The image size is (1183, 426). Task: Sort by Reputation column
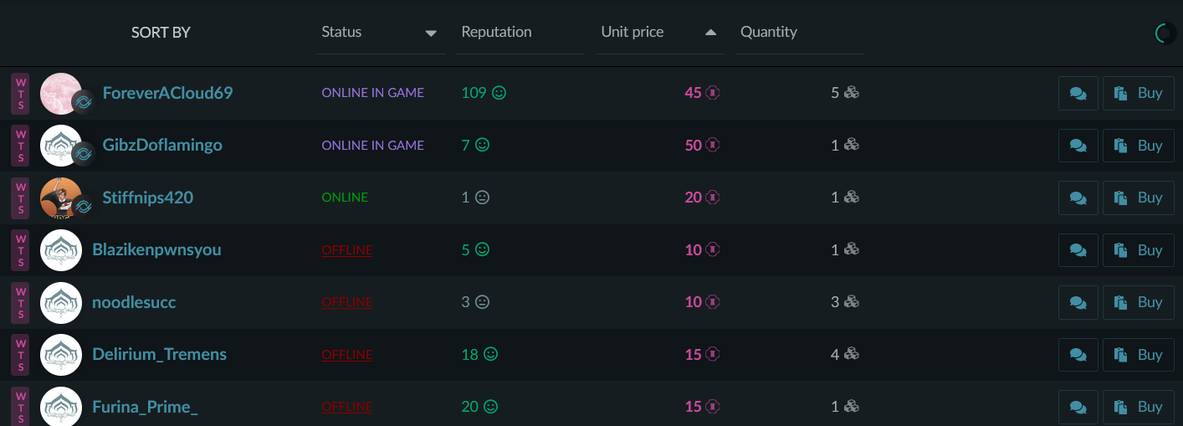point(496,33)
